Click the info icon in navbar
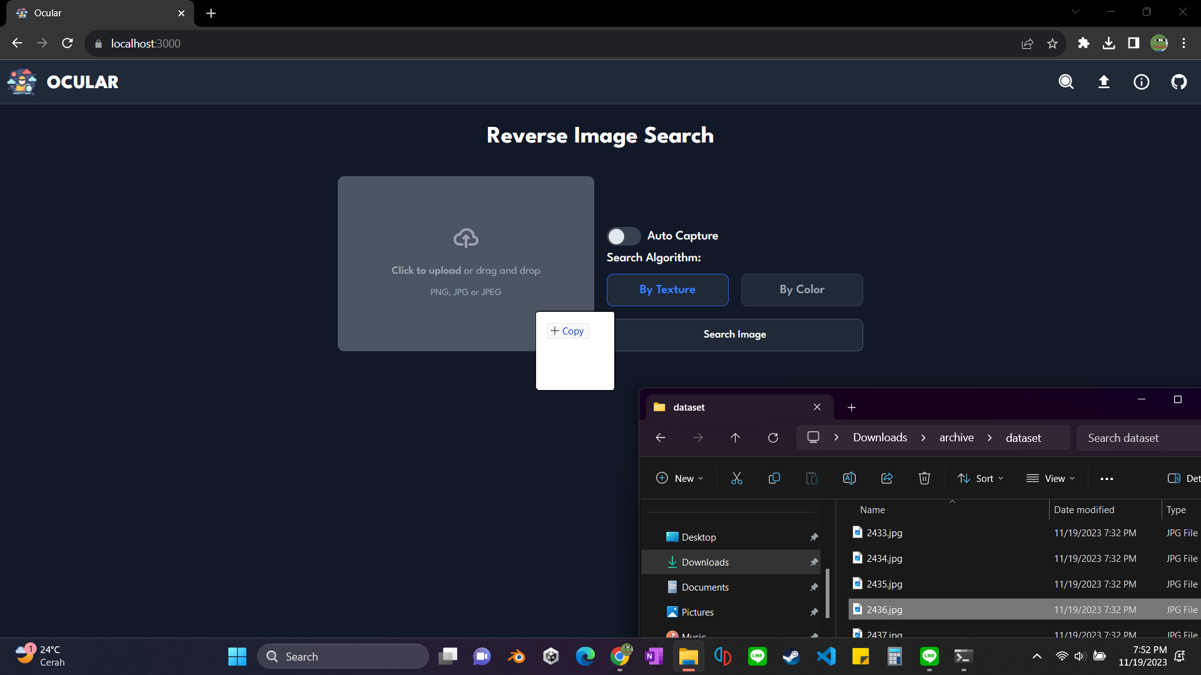The width and height of the screenshot is (1201, 675). (1142, 82)
